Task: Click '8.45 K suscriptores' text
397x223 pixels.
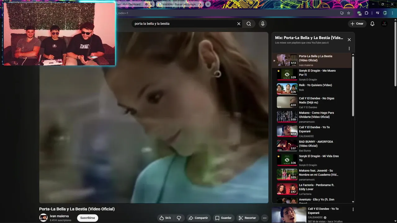Action: pyautogui.click(x=60, y=221)
